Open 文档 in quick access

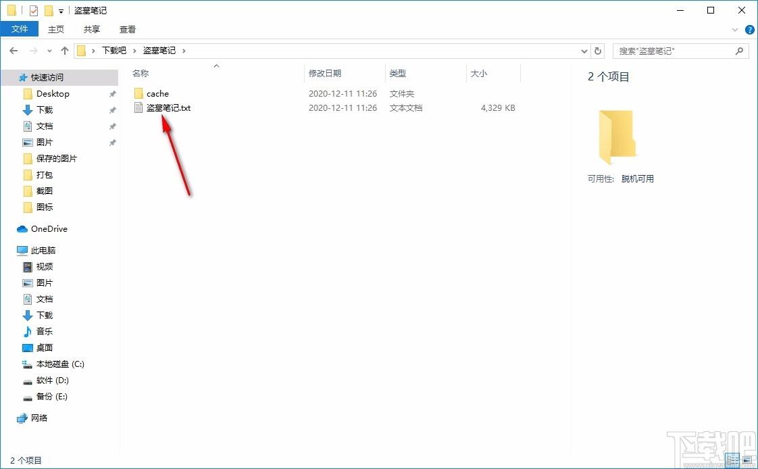coord(45,126)
